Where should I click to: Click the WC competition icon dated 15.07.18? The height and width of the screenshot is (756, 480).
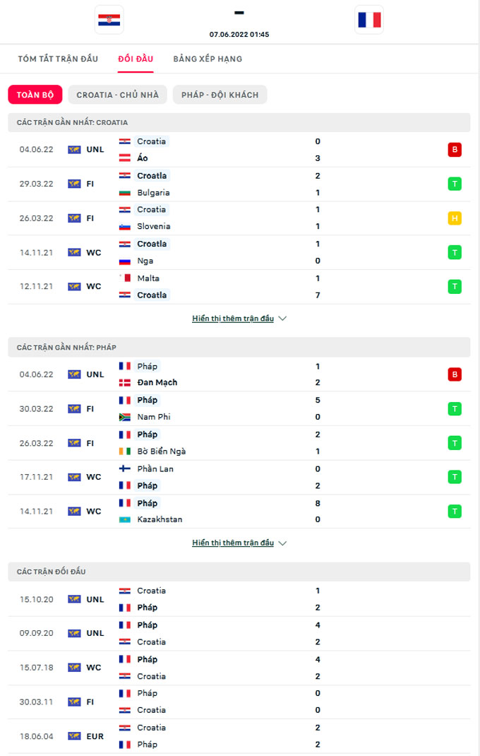(x=74, y=668)
